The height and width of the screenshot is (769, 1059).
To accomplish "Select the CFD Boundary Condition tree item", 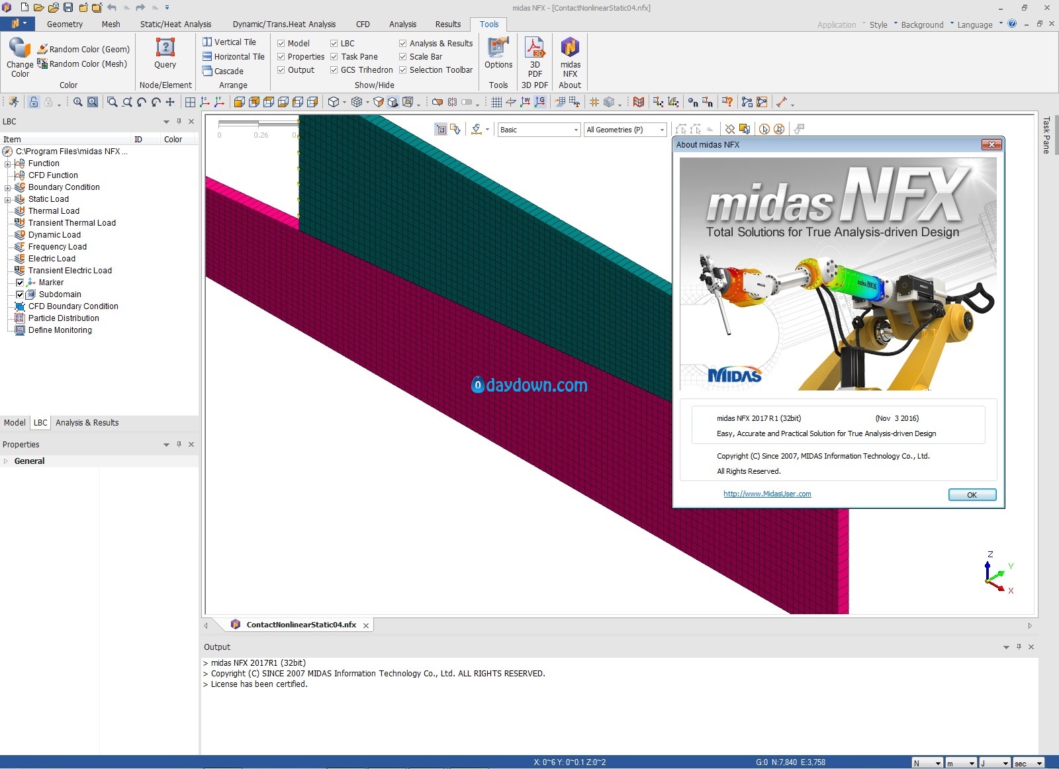I will (73, 306).
